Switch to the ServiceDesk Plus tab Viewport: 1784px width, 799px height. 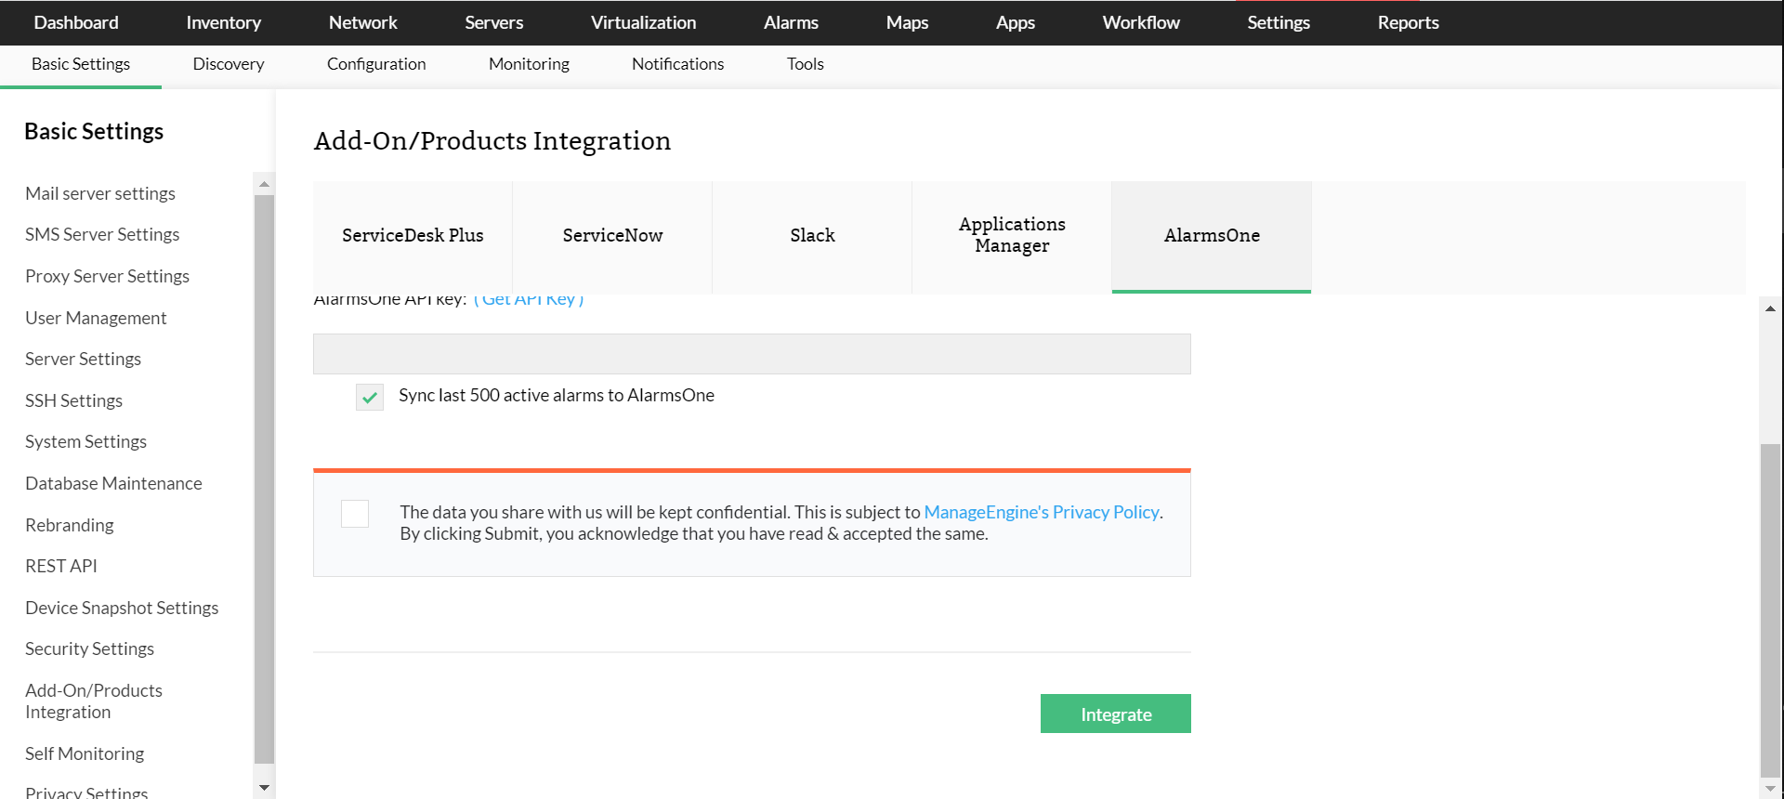pyautogui.click(x=413, y=236)
